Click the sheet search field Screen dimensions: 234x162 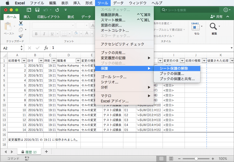pyautogui.click(x=190, y=10)
